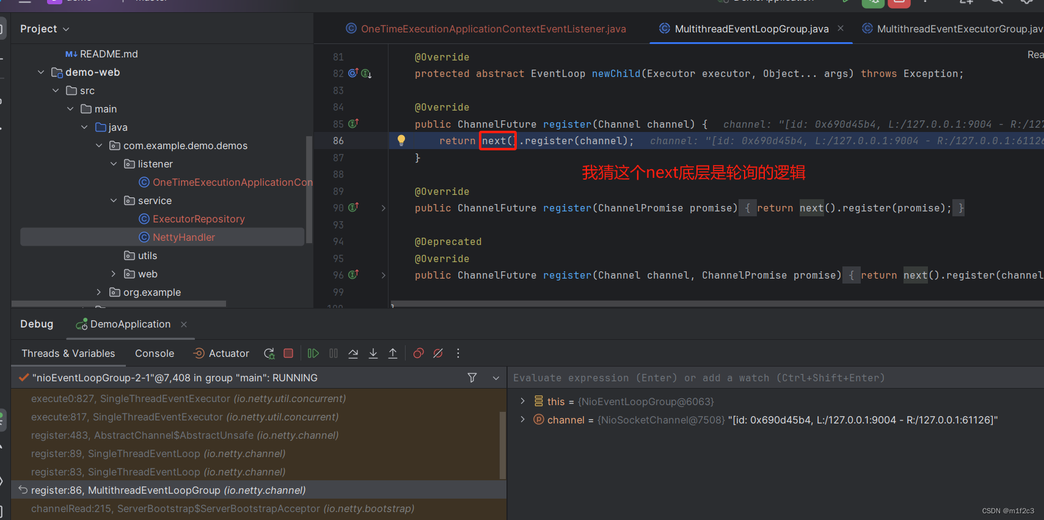Expand folded code at line 96
The image size is (1044, 520).
(384, 275)
